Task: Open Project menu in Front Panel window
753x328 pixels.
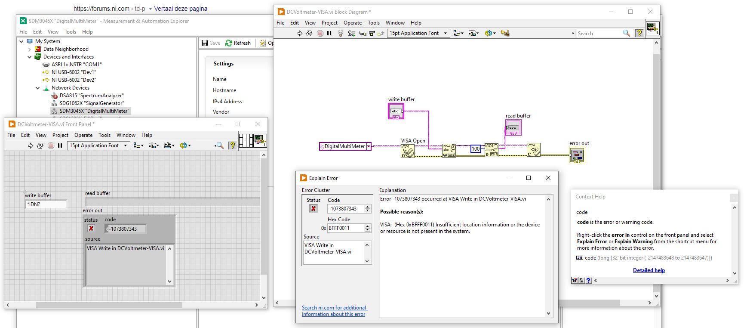Action: point(60,135)
